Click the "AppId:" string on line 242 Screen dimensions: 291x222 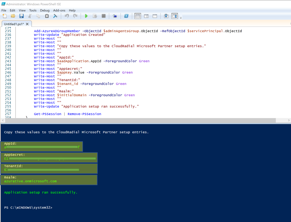(65, 57)
